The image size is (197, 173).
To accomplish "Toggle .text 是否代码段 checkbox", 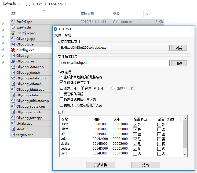I will point(159,125).
